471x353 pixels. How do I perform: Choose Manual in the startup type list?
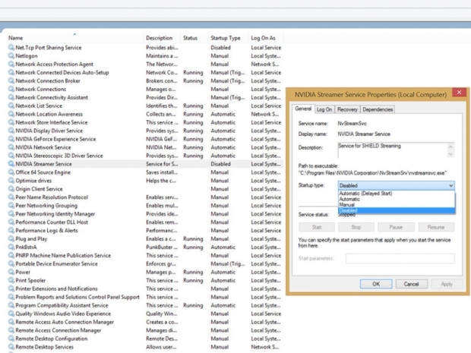point(347,205)
